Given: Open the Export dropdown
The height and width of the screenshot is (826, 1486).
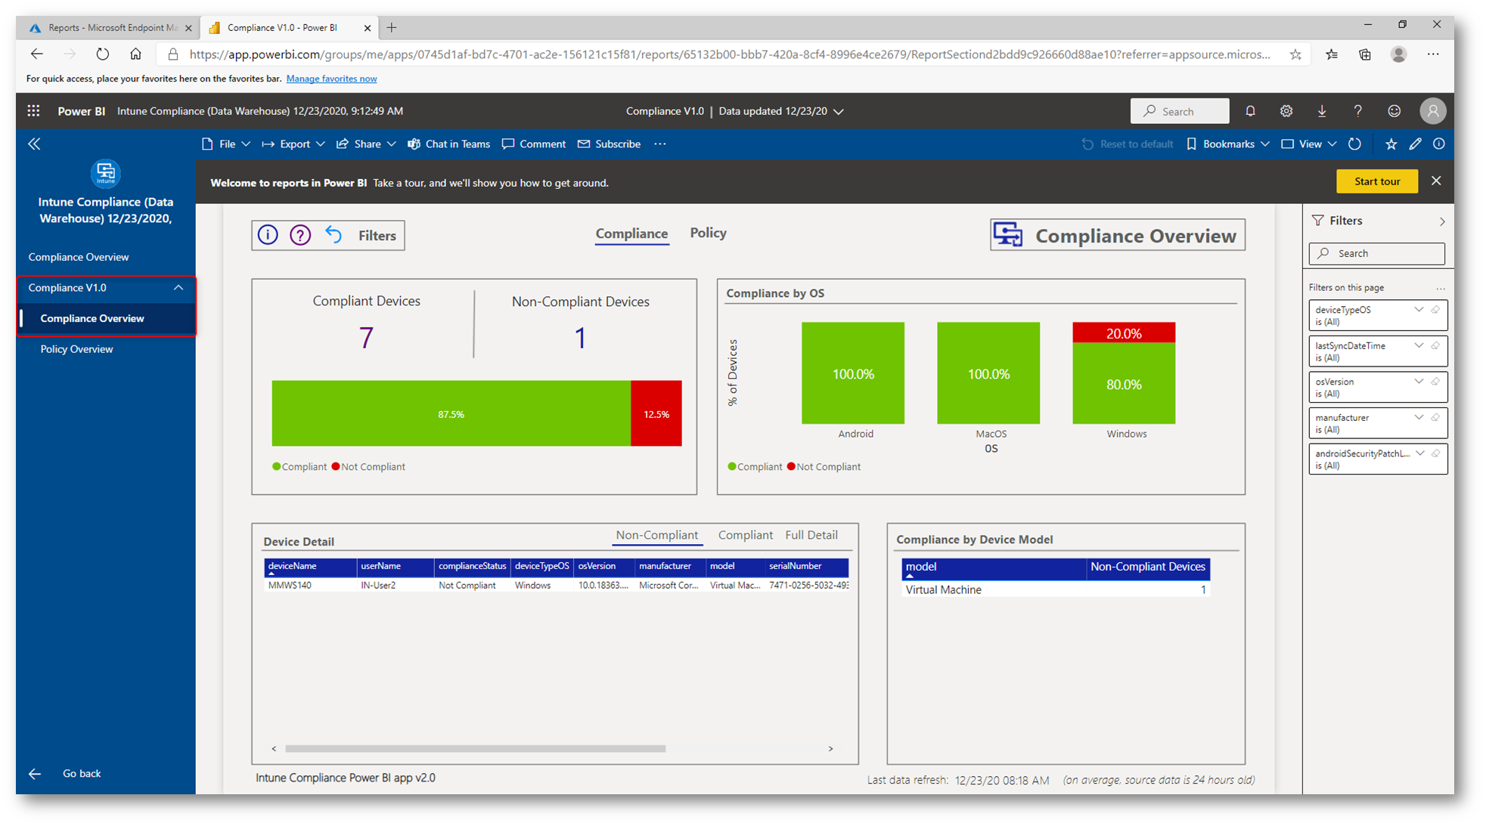Looking at the screenshot, I should [293, 144].
